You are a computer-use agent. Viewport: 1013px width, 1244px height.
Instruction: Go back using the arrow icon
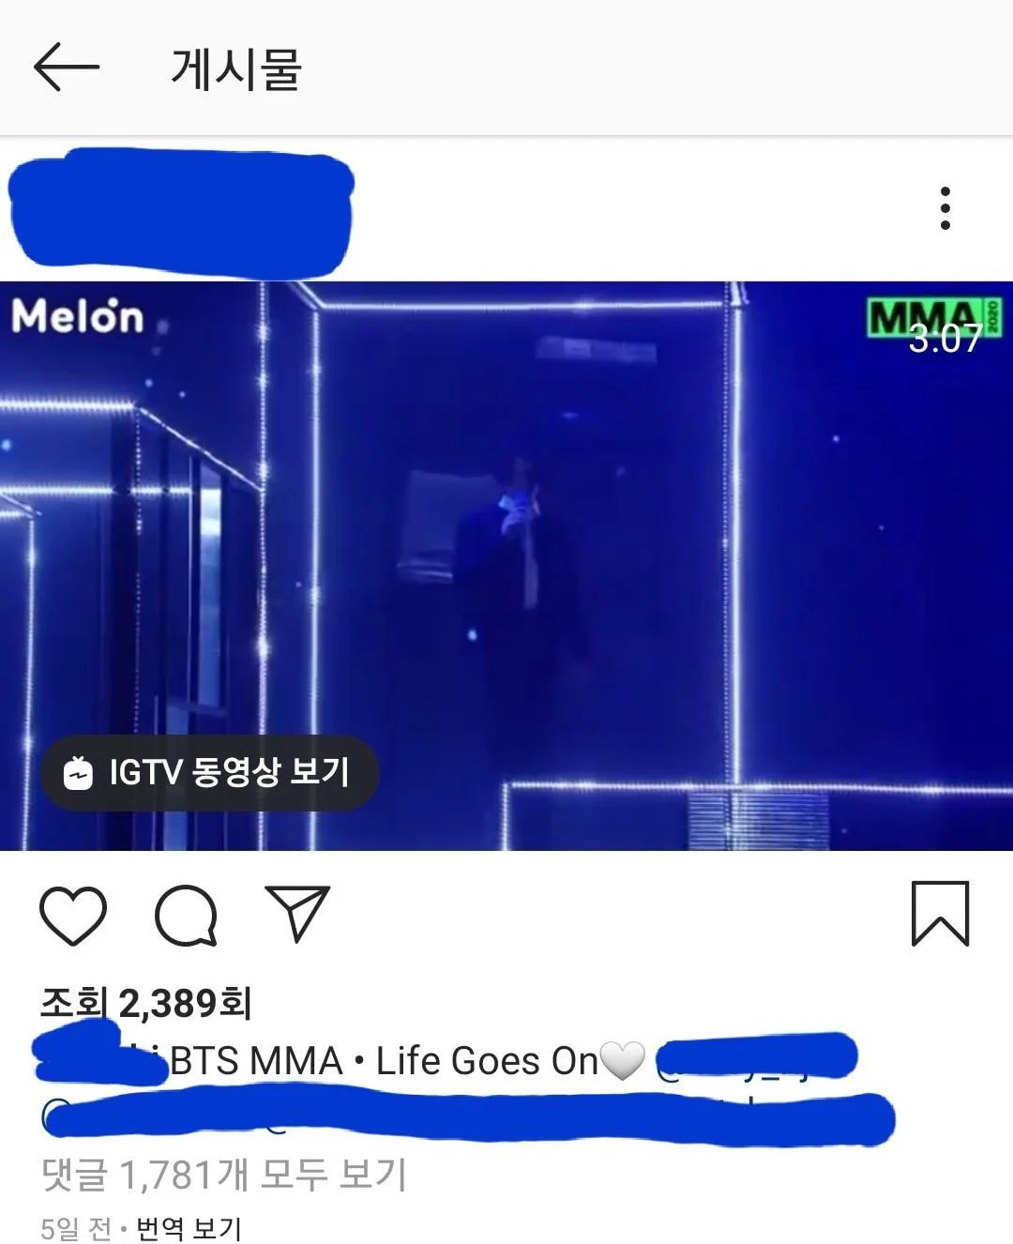pyautogui.click(x=66, y=67)
